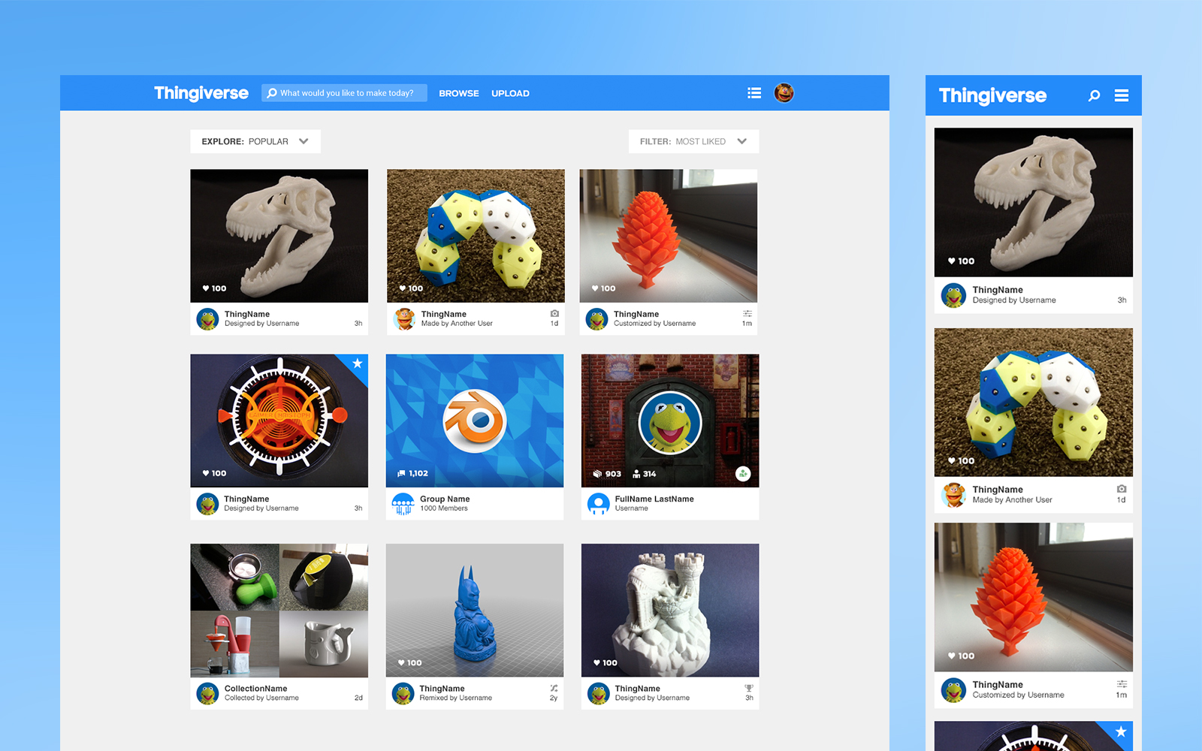Click 'Designed by Username' on the mobile T-Rex card
This screenshot has height=751, width=1202.
1014,300
